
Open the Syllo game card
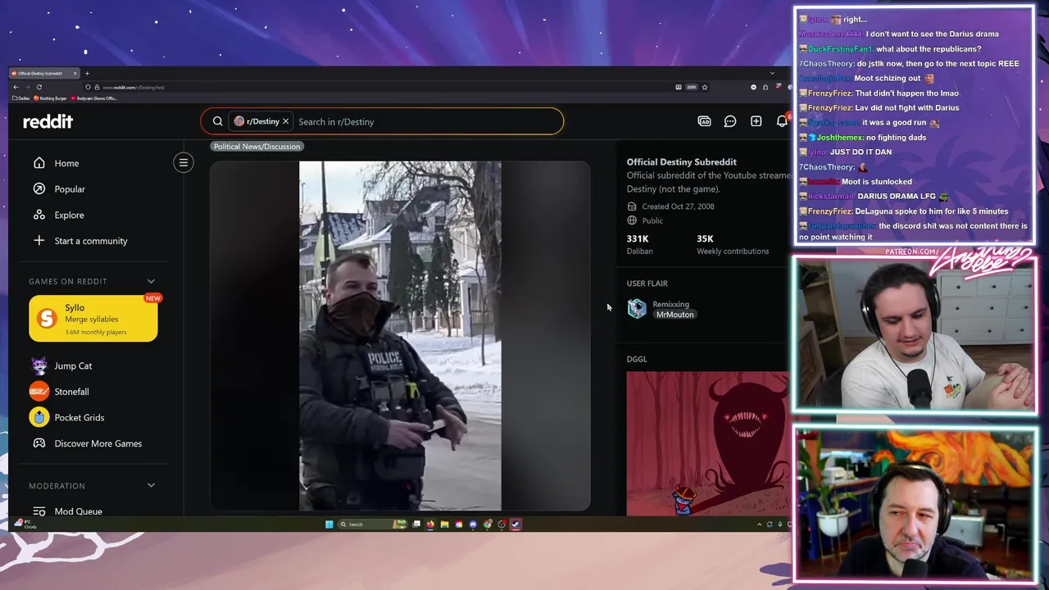[x=93, y=319]
